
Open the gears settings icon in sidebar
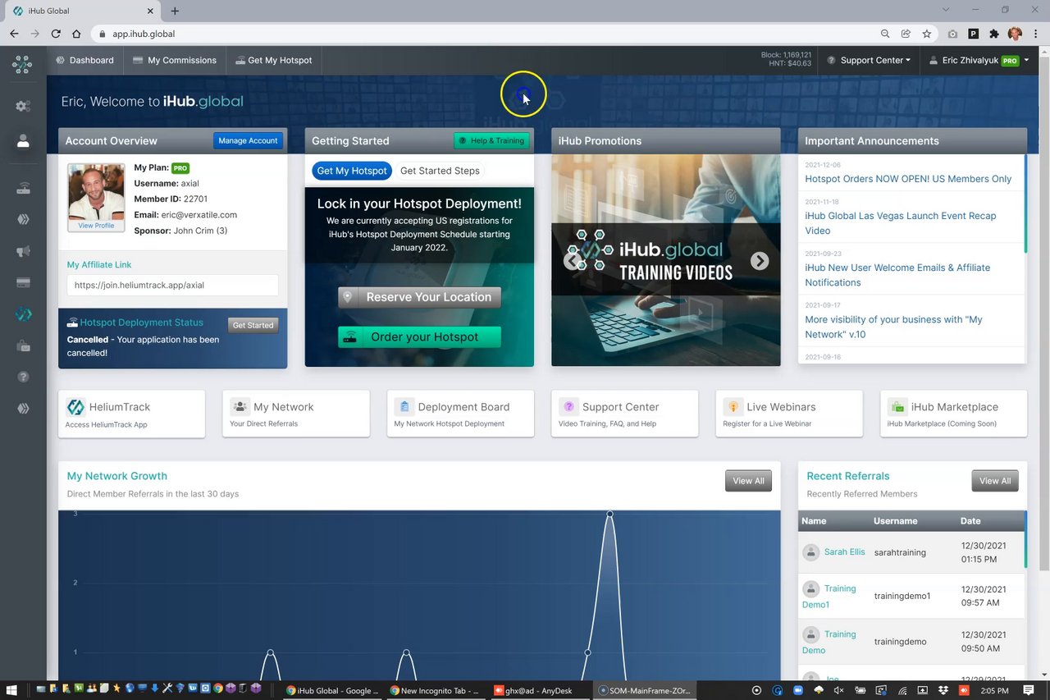tap(23, 106)
